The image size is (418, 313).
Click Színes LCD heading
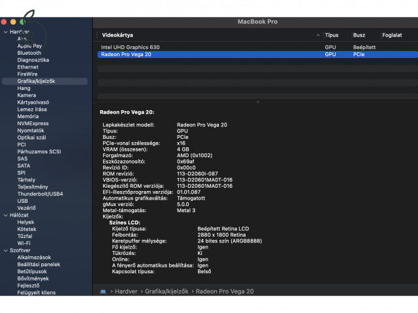pos(125,223)
